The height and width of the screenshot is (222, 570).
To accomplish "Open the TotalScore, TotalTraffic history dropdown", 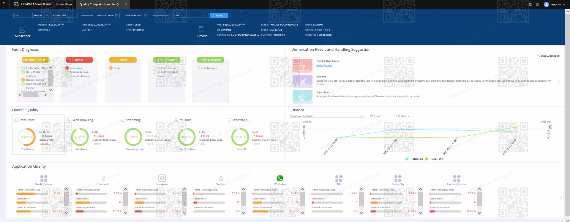I will (328, 116).
